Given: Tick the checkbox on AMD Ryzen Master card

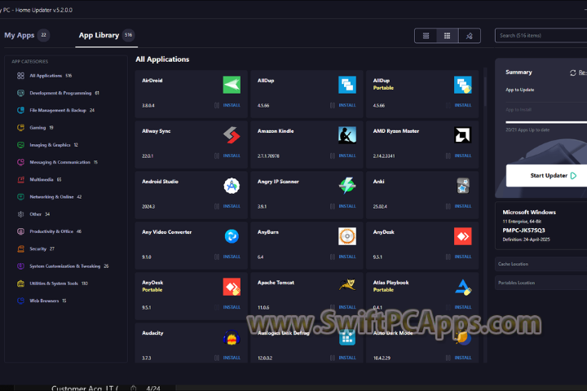Looking at the screenshot, I should point(448,156).
